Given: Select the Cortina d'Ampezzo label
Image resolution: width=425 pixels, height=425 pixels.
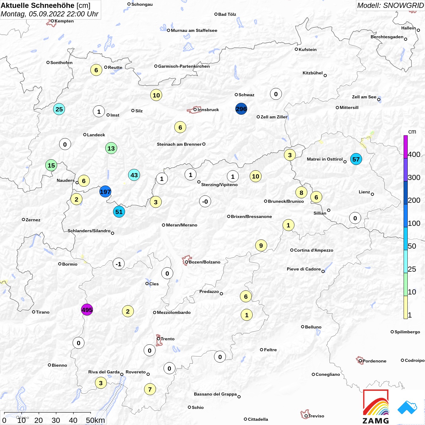Looking at the screenshot, I should coord(314,250).
